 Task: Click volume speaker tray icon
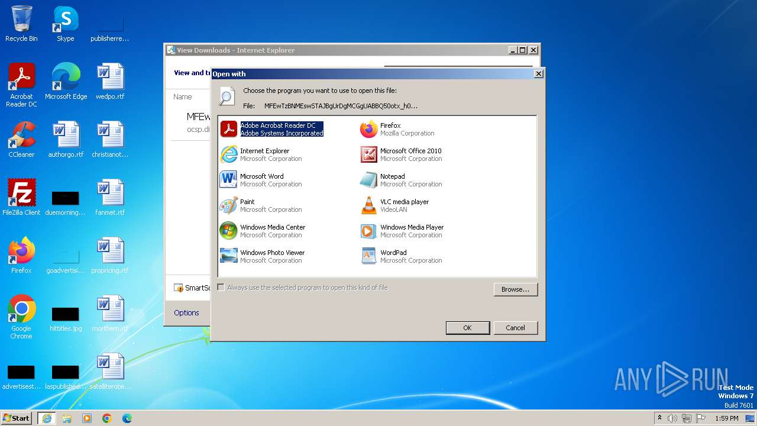[672, 418]
